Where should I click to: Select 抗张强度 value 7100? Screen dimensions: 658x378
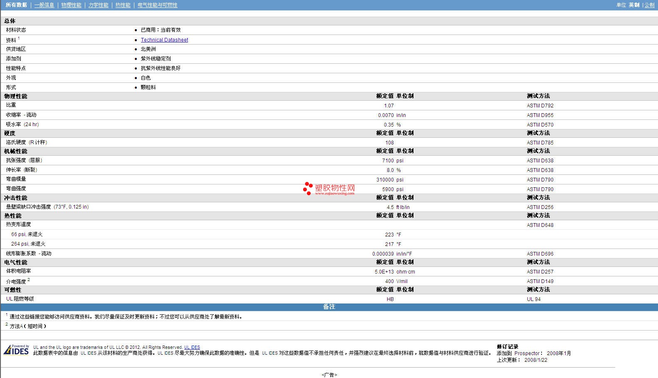tap(388, 161)
